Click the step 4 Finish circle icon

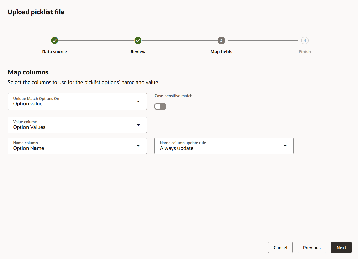305,40
